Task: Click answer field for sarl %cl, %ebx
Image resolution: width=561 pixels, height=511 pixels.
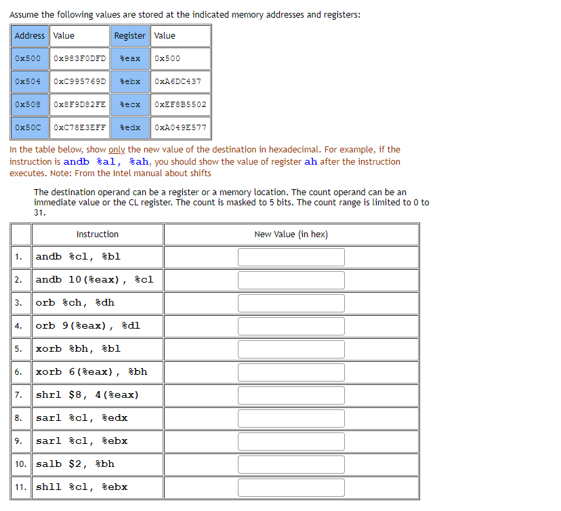Action: click(291, 441)
